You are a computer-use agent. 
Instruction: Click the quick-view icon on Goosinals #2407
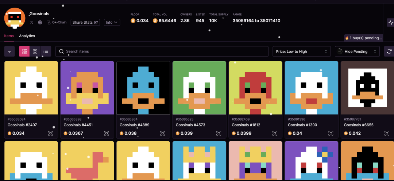coord(50,133)
